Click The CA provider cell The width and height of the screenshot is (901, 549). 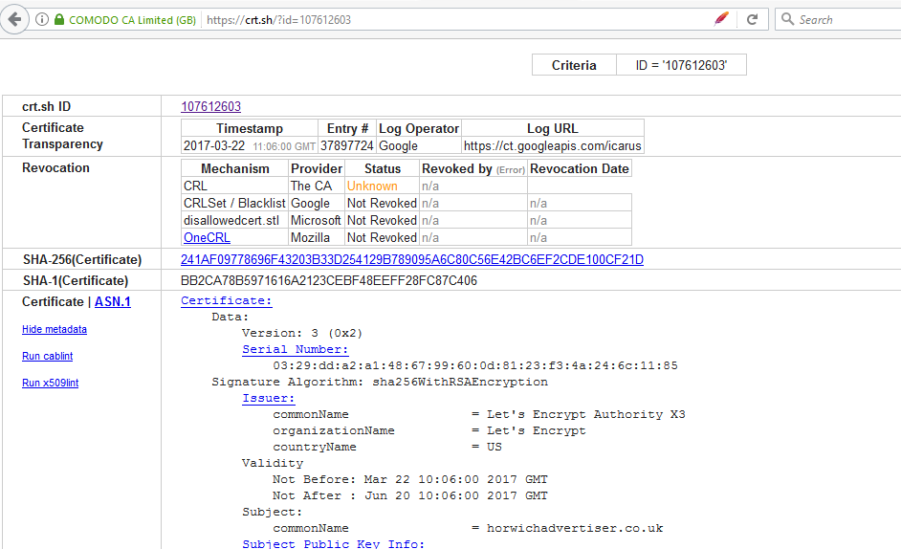(316, 187)
